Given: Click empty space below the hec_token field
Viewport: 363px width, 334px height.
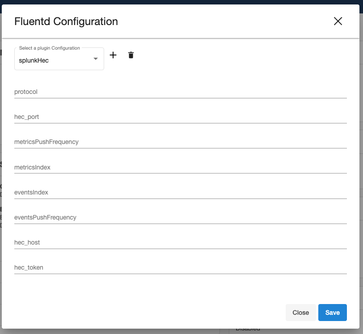Looking at the screenshot, I should (180, 288).
